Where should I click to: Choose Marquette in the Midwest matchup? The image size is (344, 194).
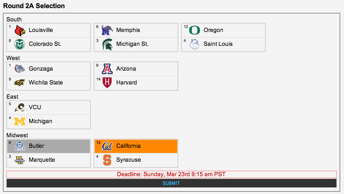[48, 160]
